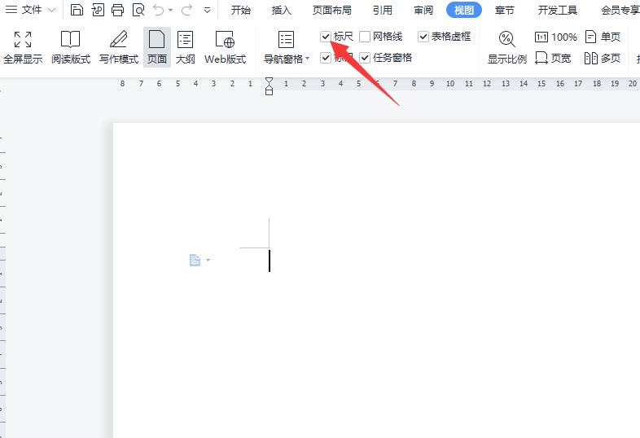Choose 多页 multiple pages view

pyautogui.click(x=603, y=58)
